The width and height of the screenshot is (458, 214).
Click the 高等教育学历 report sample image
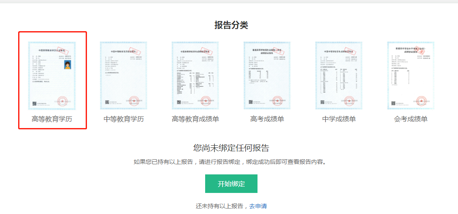tap(52, 75)
